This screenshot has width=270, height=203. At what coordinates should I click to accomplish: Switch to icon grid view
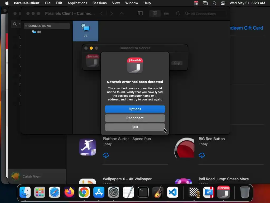[x=155, y=13]
